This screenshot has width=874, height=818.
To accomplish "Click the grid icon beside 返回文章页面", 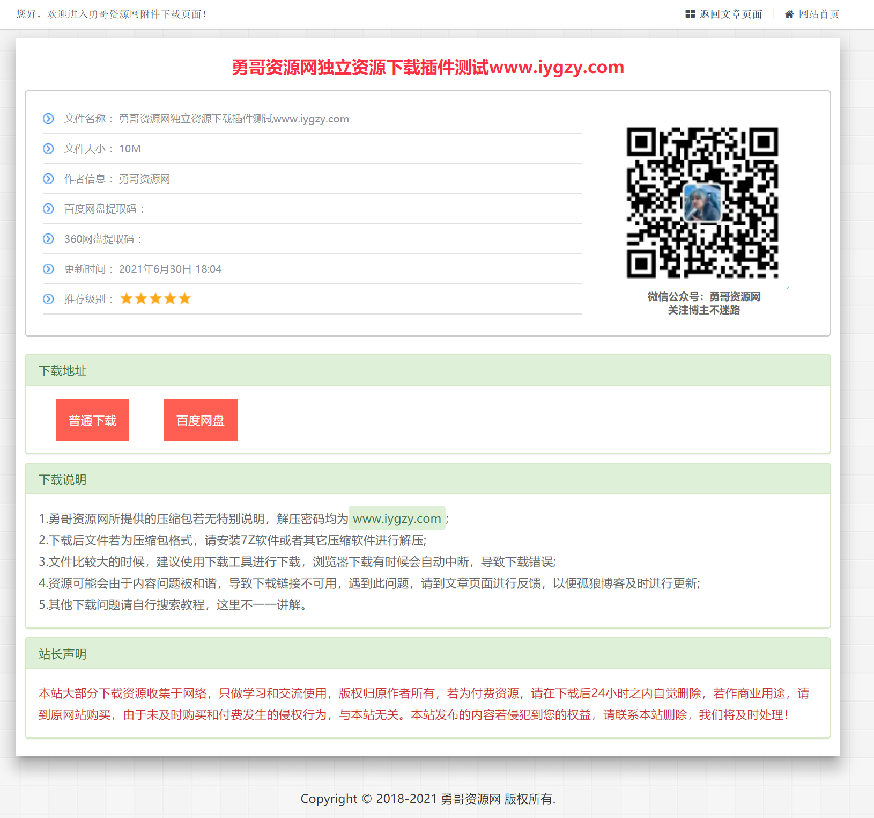I will click(x=690, y=14).
